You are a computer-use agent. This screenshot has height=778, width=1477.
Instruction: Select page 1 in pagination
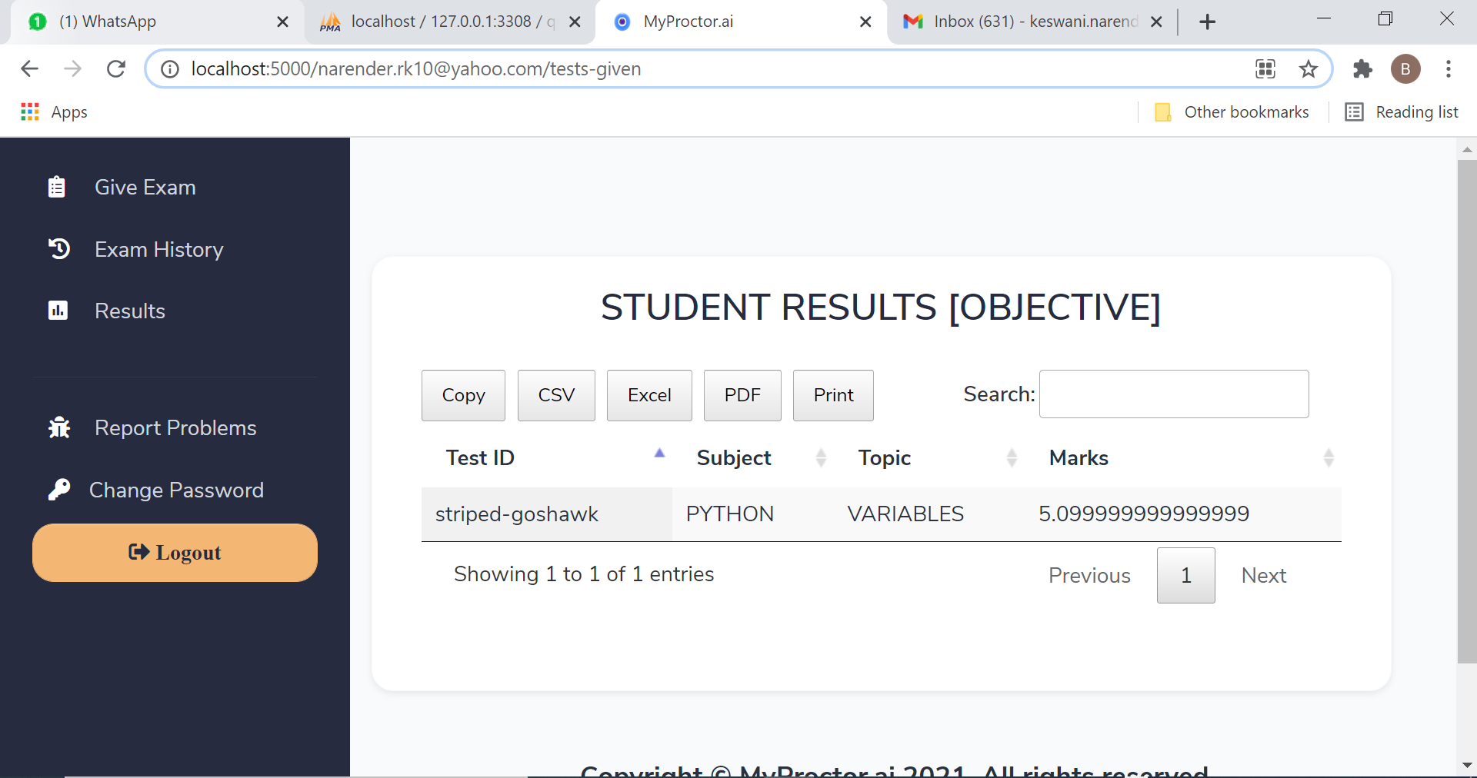click(x=1185, y=575)
